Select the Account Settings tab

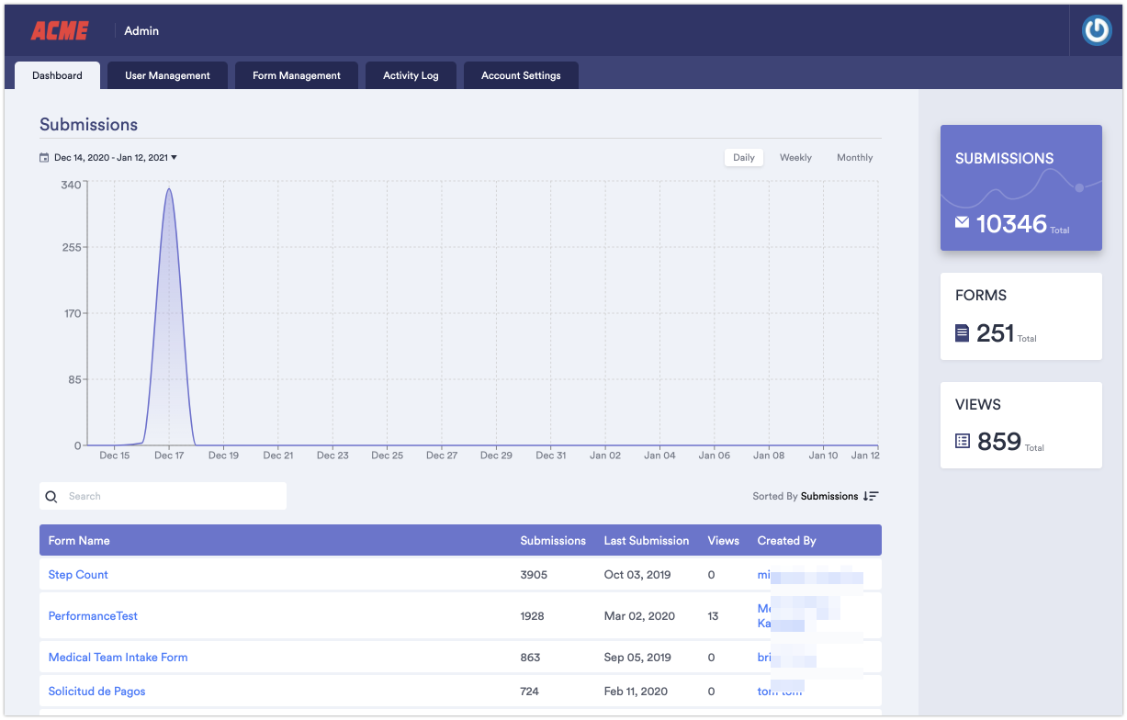521,75
